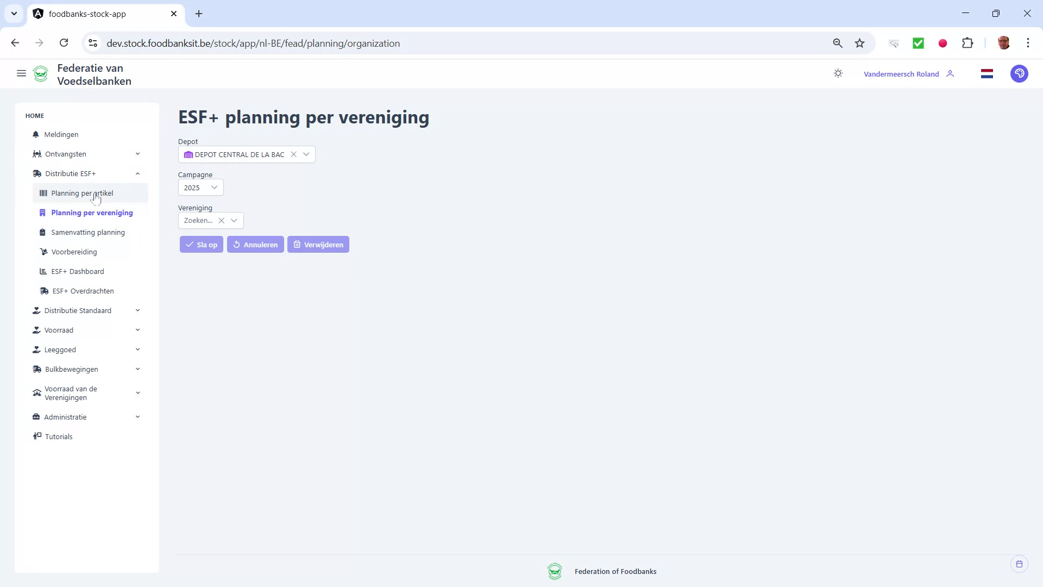Click the Verwijderen button
Screen dimensions: 1043x587
(318, 244)
